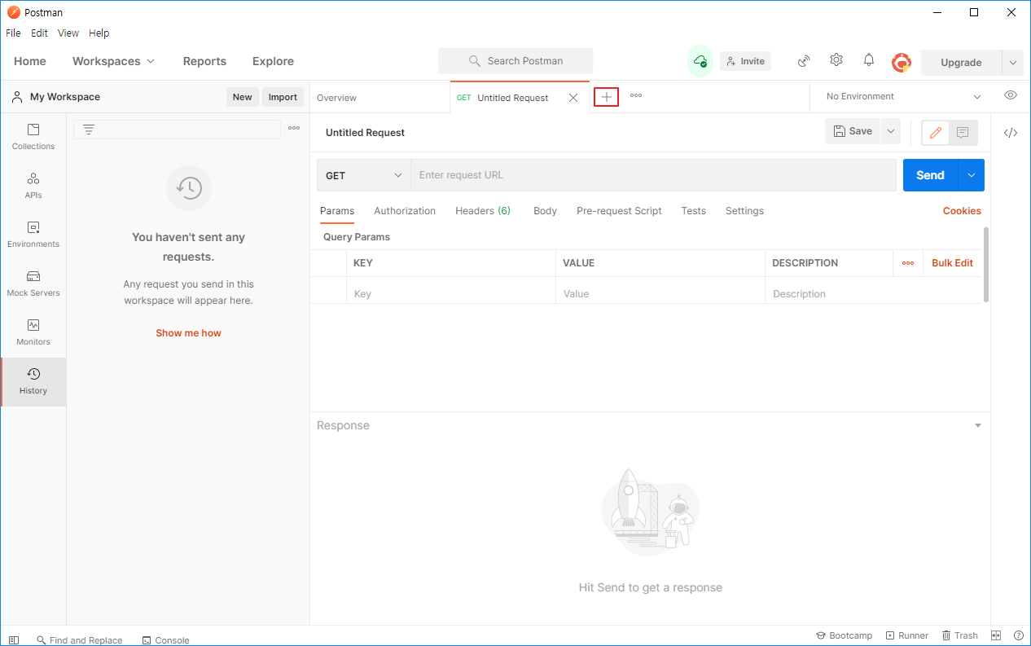The height and width of the screenshot is (646, 1031).
Task: Switch to comments mode icon
Action: pos(963,132)
